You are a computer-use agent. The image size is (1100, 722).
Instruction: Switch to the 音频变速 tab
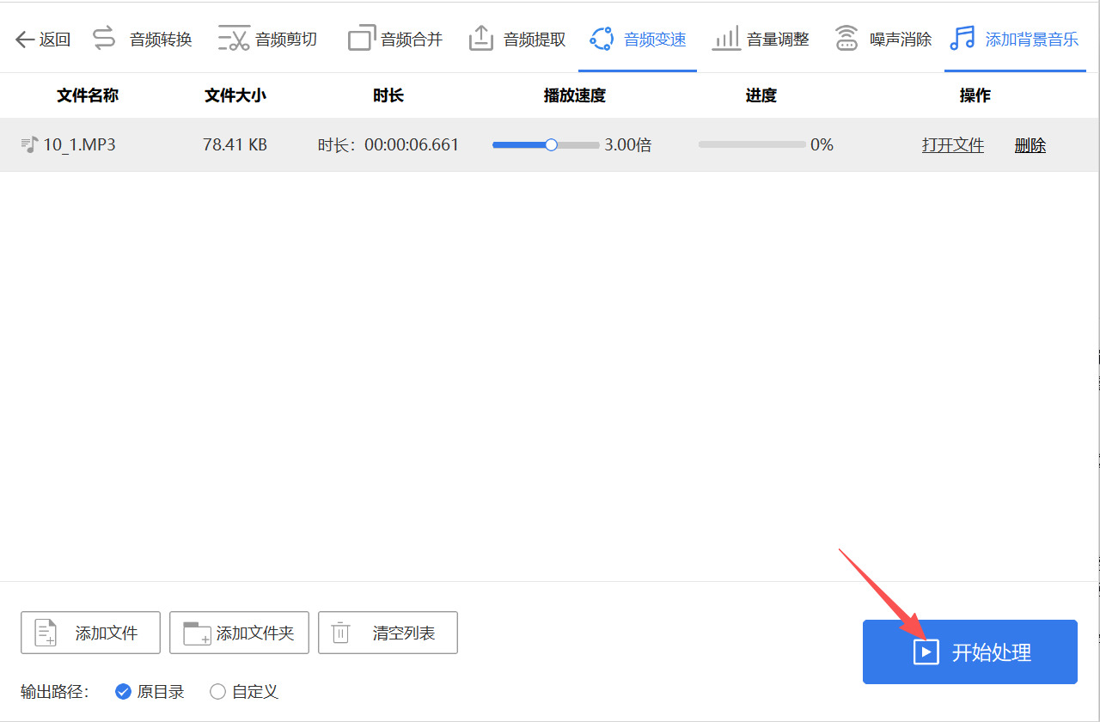point(637,37)
